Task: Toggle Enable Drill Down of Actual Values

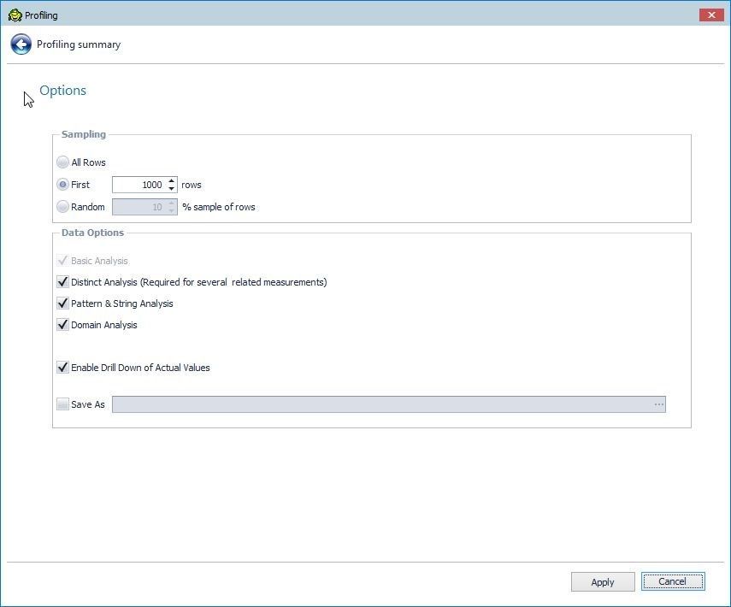Action: pyautogui.click(x=62, y=368)
